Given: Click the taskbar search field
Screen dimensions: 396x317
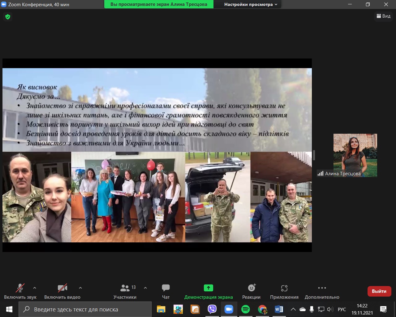Looking at the screenshot, I should [x=85, y=309].
